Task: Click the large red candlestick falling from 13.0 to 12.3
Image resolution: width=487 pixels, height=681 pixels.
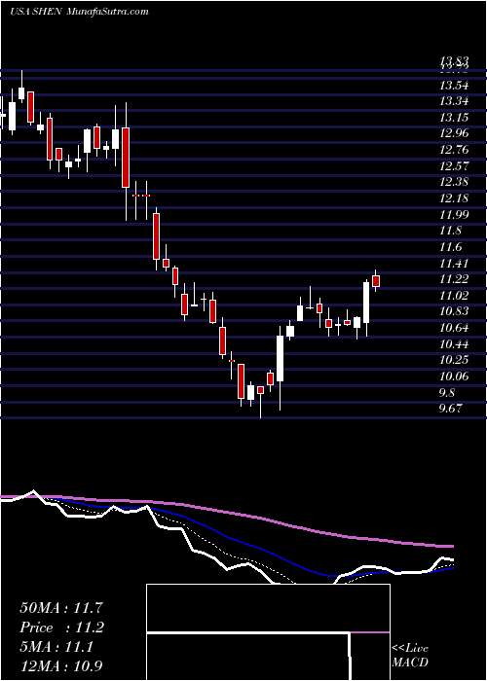Action: point(126,158)
